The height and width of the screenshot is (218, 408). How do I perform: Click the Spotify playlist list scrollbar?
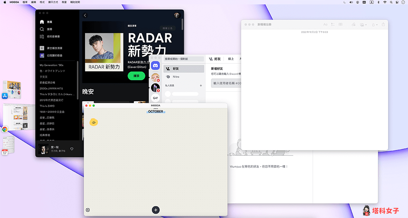pos(78,80)
